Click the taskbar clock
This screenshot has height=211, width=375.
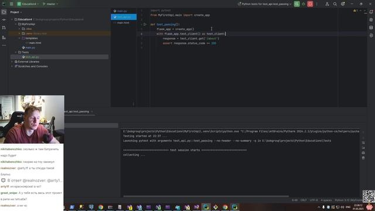click(x=358, y=207)
